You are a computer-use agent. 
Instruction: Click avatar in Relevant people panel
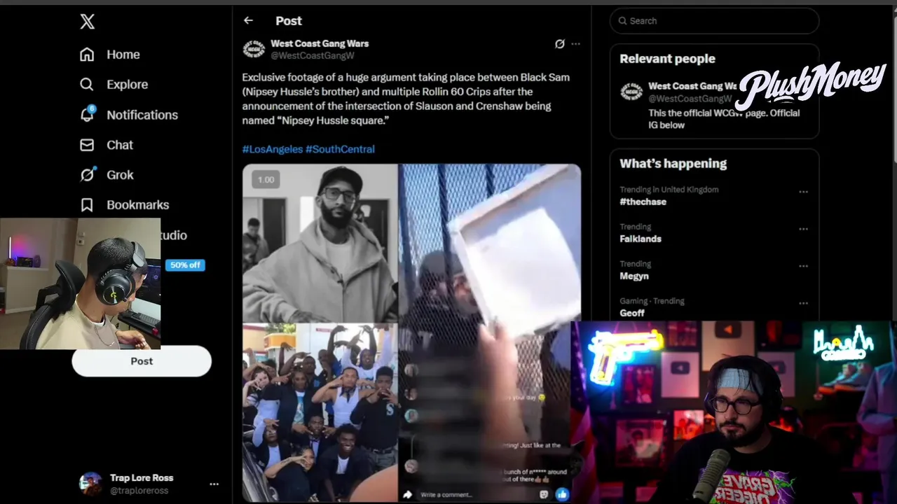click(631, 92)
